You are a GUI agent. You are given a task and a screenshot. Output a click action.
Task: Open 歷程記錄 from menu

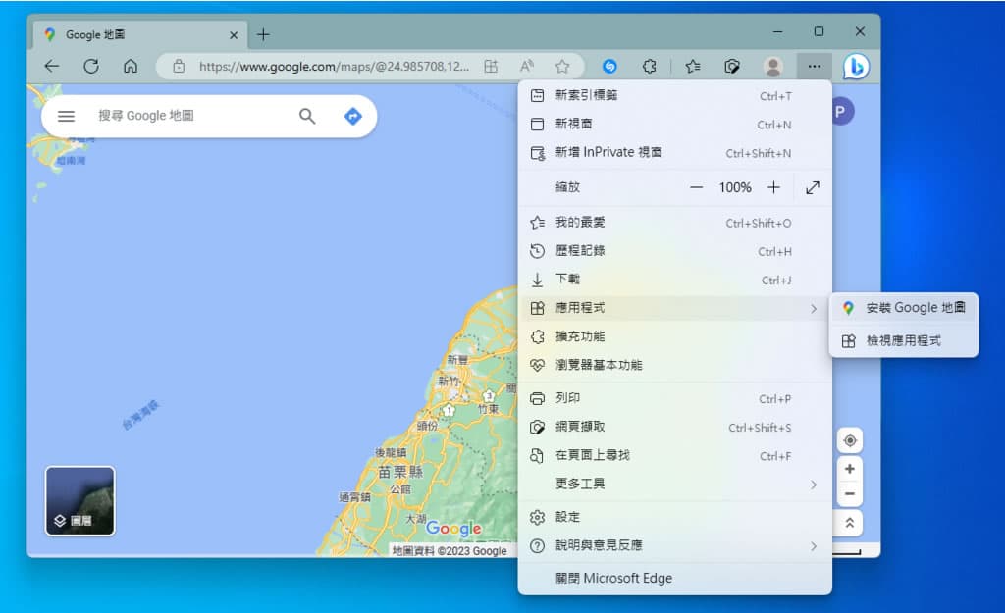[675, 251]
